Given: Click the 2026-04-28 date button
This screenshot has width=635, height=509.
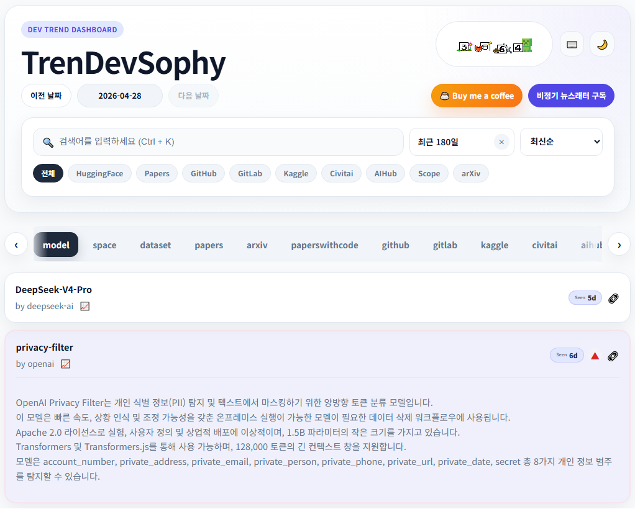Looking at the screenshot, I should point(120,96).
